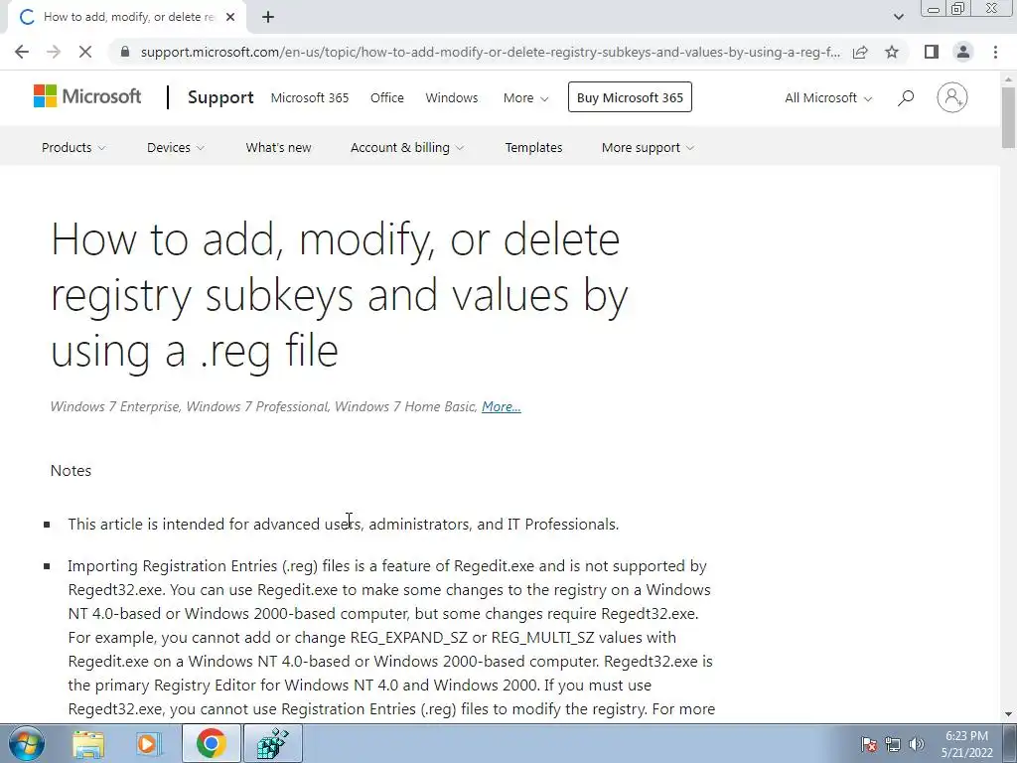Screen dimensions: 1017x763
Task: Launch the media player from taskbar
Action: tap(149, 743)
